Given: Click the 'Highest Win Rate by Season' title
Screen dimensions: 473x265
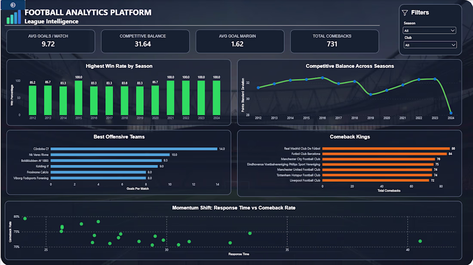Looking at the screenshot, I should pos(119,66).
